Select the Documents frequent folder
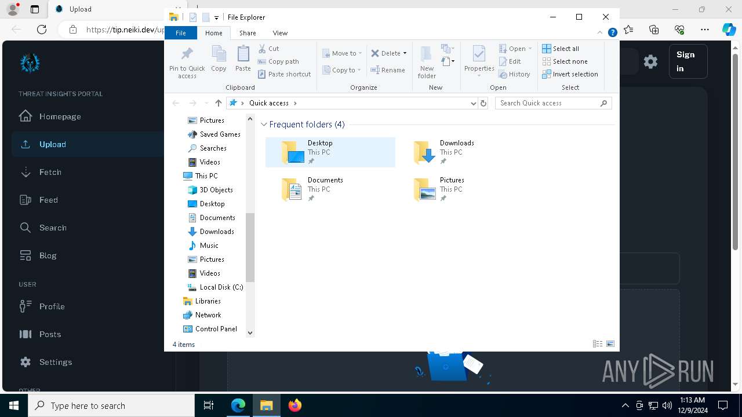The width and height of the screenshot is (742, 417). pyautogui.click(x=330, y=189)
